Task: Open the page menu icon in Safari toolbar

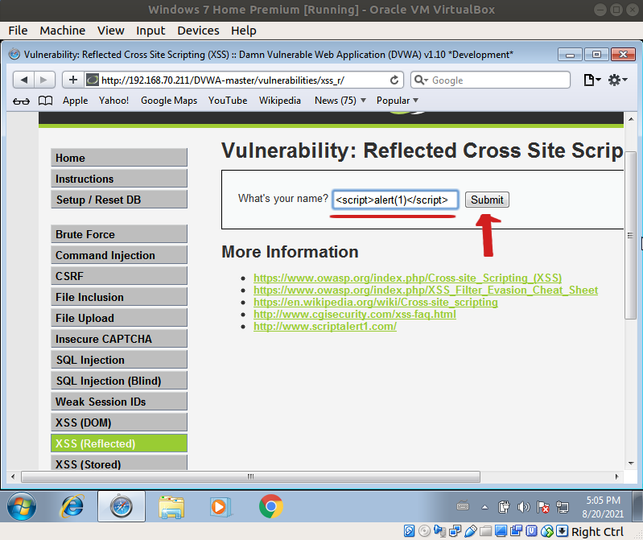Action: pos(591,80)
